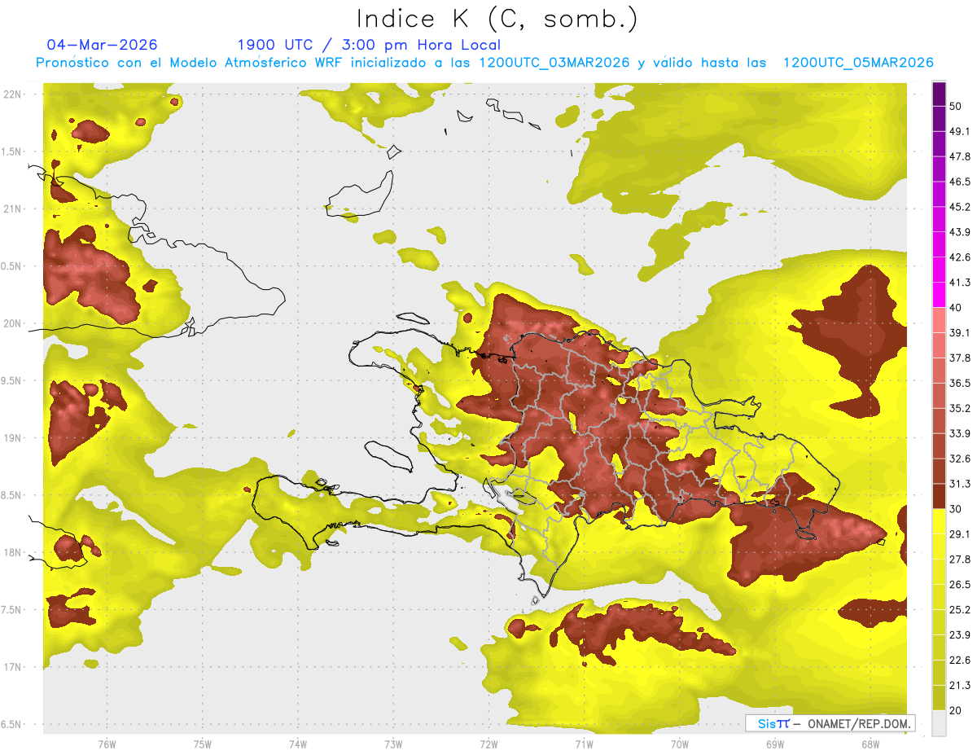The height and width of the screenshot is (755, 977).
Task: Click the color scale value '49.1'
Action: (960, 131)
